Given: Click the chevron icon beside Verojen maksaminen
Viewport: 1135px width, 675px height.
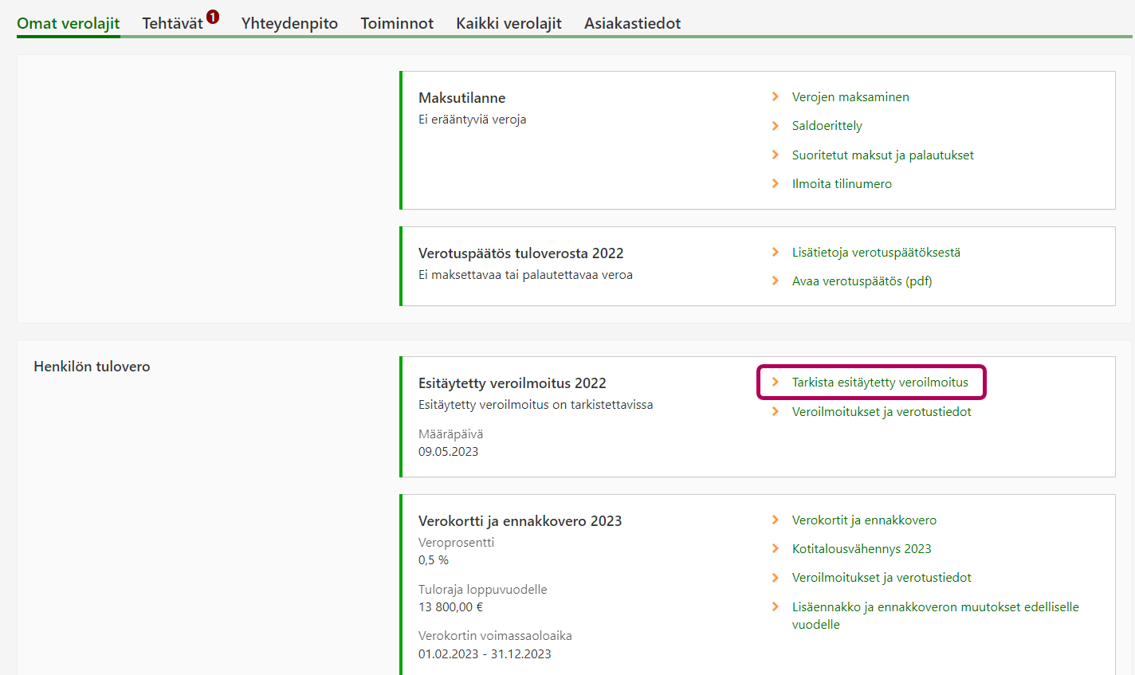Looking at the screenshot, I should [775, 97].
